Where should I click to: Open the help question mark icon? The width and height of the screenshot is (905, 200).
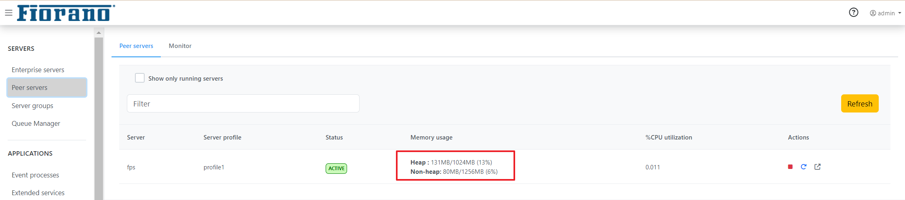point(853,12)
